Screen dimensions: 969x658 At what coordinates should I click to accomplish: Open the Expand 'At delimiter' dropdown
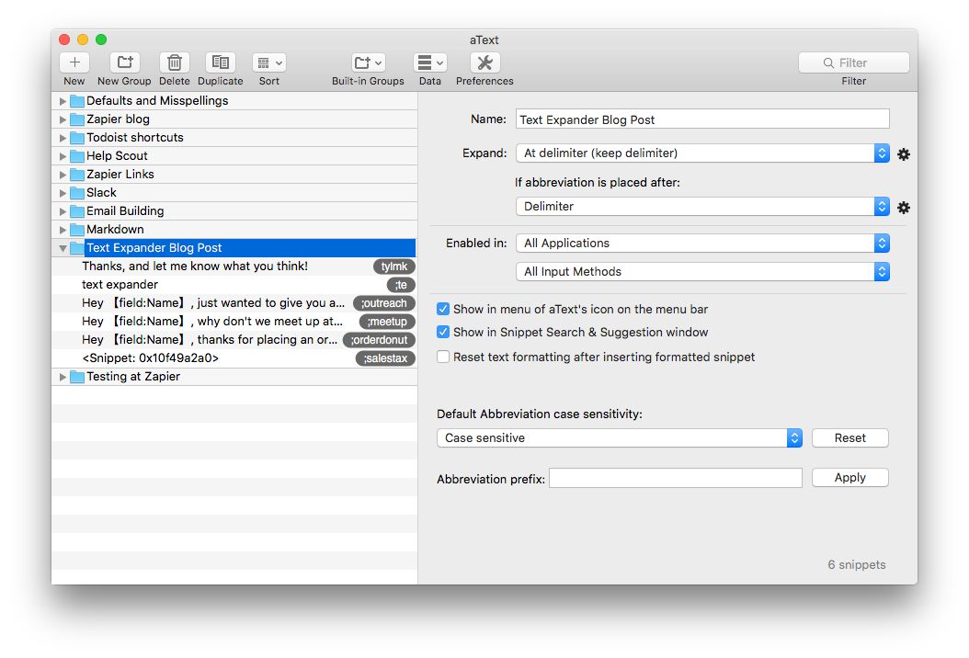[x=702, y=153]
